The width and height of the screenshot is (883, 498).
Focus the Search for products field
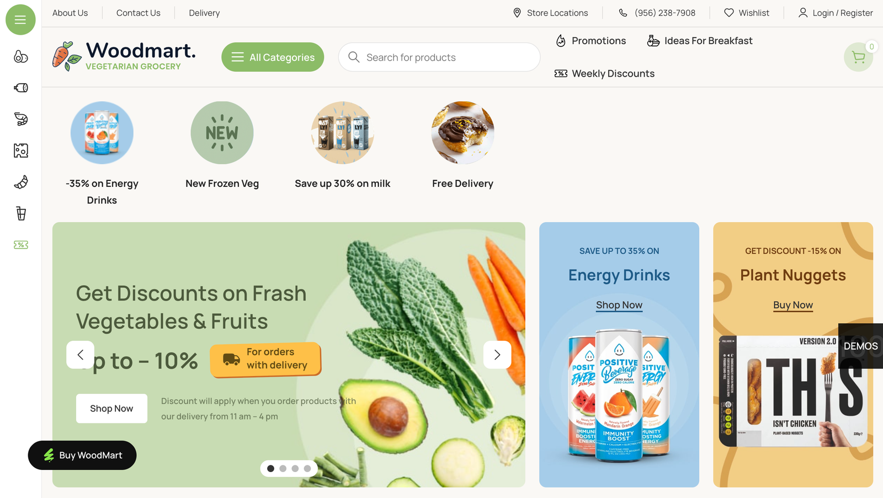(x=439, y=57)
